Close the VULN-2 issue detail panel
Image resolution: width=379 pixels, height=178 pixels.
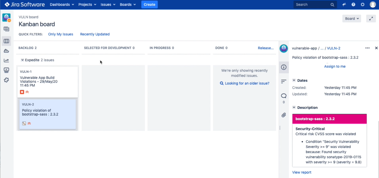point(376,48)
